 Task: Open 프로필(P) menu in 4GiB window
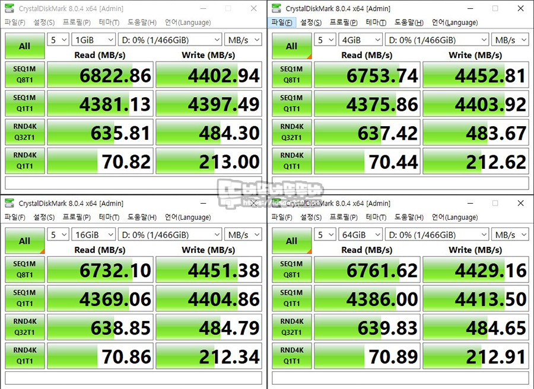click(x=344, y=22)
